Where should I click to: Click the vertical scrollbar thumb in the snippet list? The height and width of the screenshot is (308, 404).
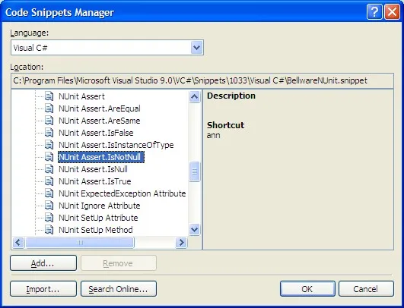[x=194, y=171]
